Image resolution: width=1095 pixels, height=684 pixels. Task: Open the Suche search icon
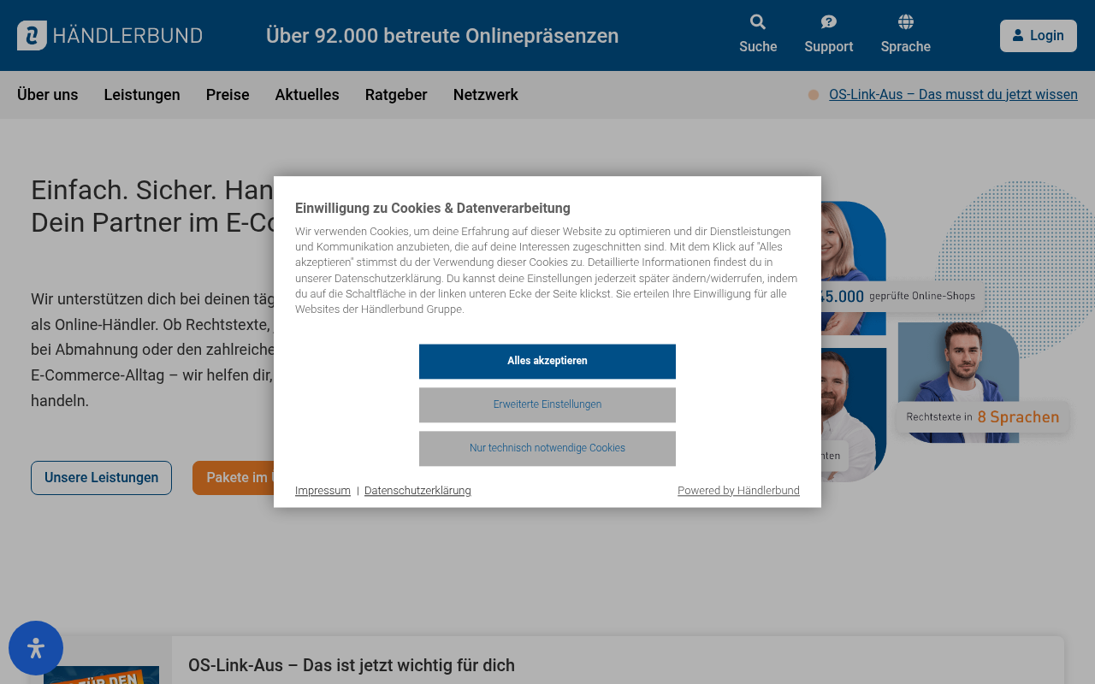(x=758, y=22)
